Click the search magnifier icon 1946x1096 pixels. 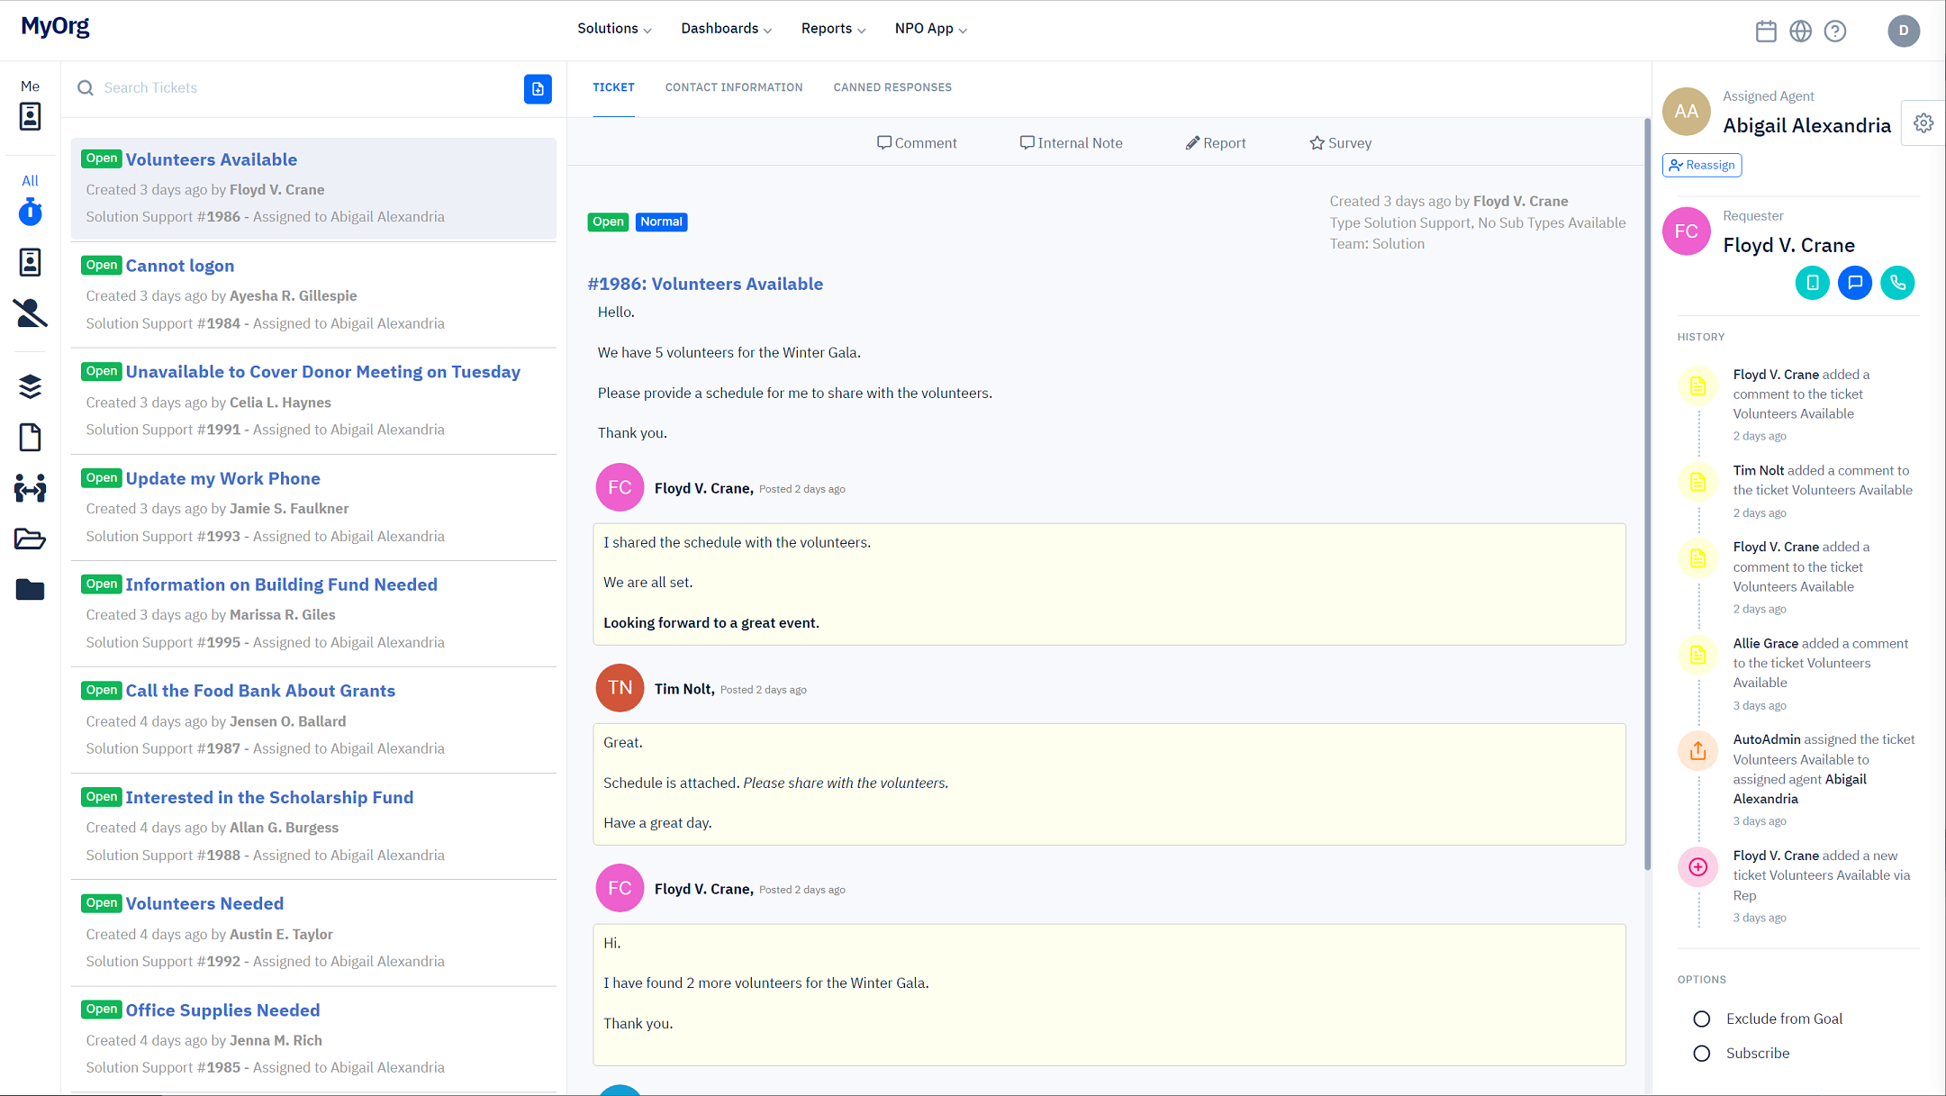(86, 88)
